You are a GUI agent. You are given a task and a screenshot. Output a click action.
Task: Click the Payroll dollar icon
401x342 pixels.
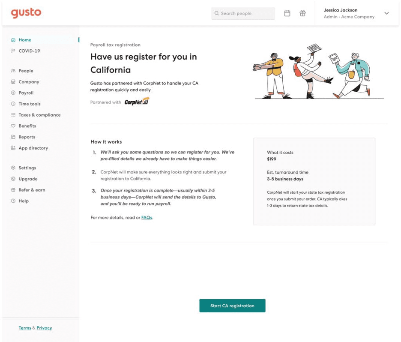coord(13,93)
